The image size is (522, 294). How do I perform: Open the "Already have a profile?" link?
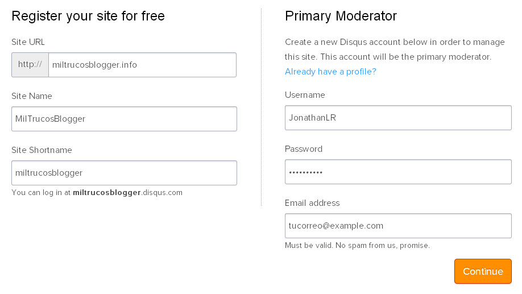click(x=330, y=72)
